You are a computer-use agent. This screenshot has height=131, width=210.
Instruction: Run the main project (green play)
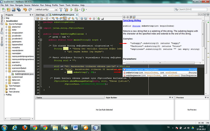pyautogui.click(x=71, y=9)
